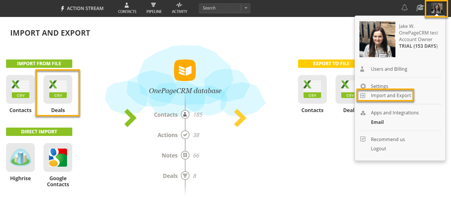Open Settings from the user menu
The image size is (451, 198).
pyautogui.click(x=380, y=86)
